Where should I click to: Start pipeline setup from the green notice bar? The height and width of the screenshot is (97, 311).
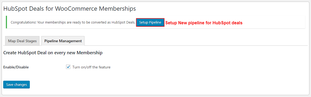pos(150,22)
